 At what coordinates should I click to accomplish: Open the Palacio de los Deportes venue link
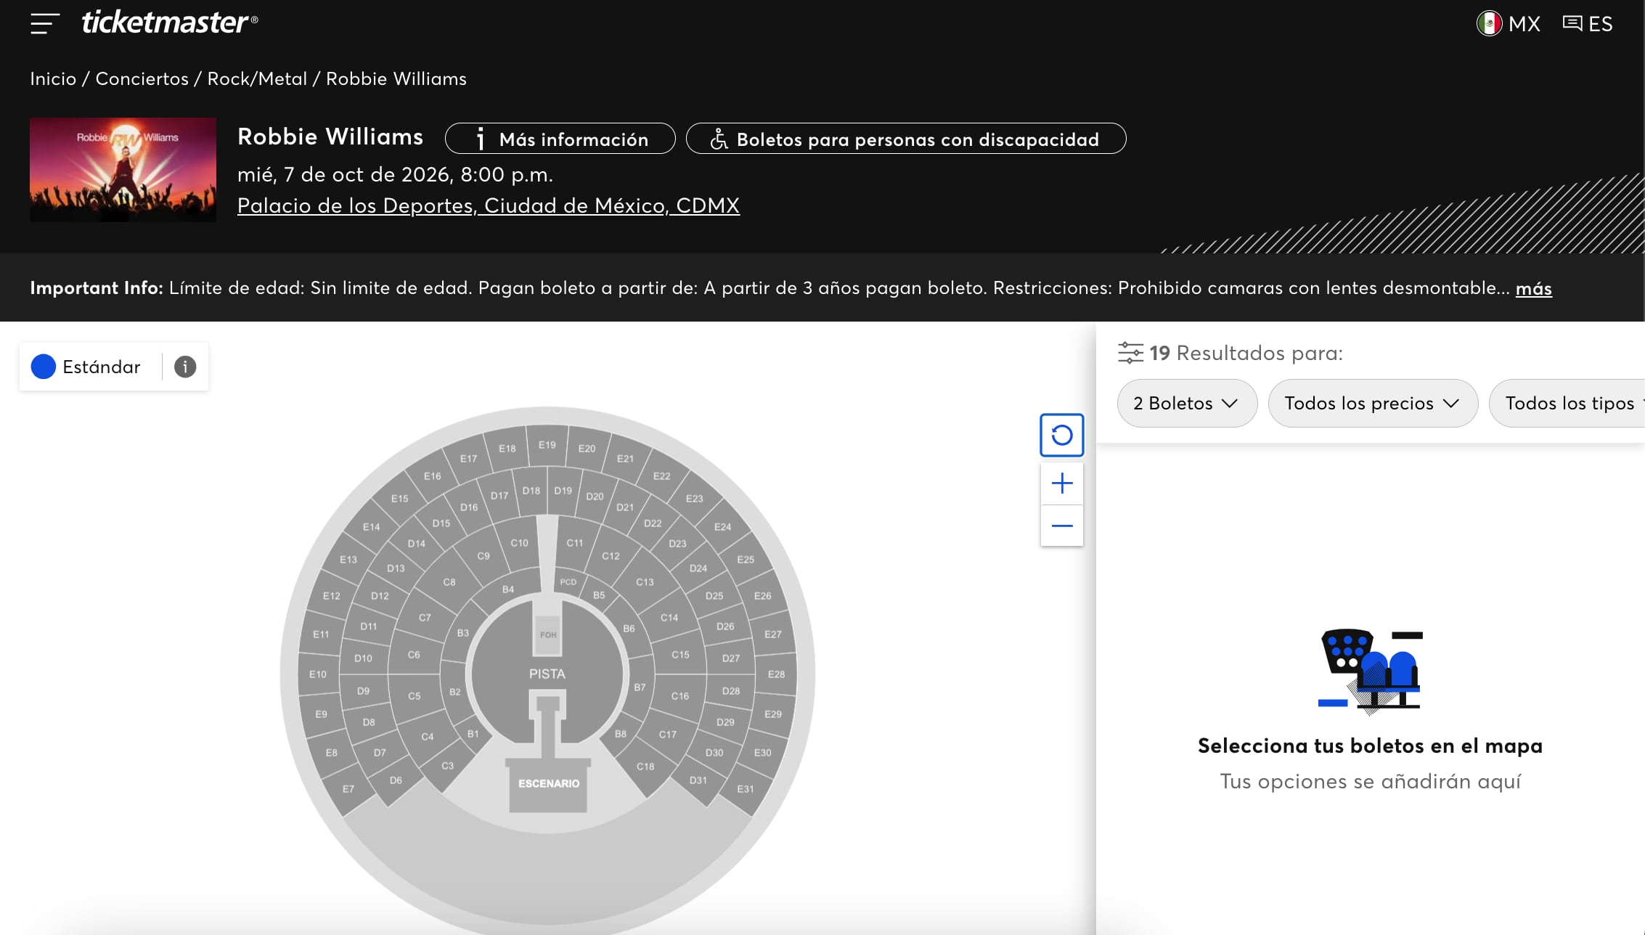(x=488, y=205)
